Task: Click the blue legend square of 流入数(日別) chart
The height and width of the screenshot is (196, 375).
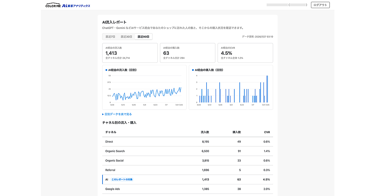Action: (106, 70)
